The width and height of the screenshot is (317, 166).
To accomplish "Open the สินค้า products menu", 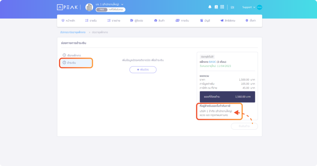I will 160,20.
